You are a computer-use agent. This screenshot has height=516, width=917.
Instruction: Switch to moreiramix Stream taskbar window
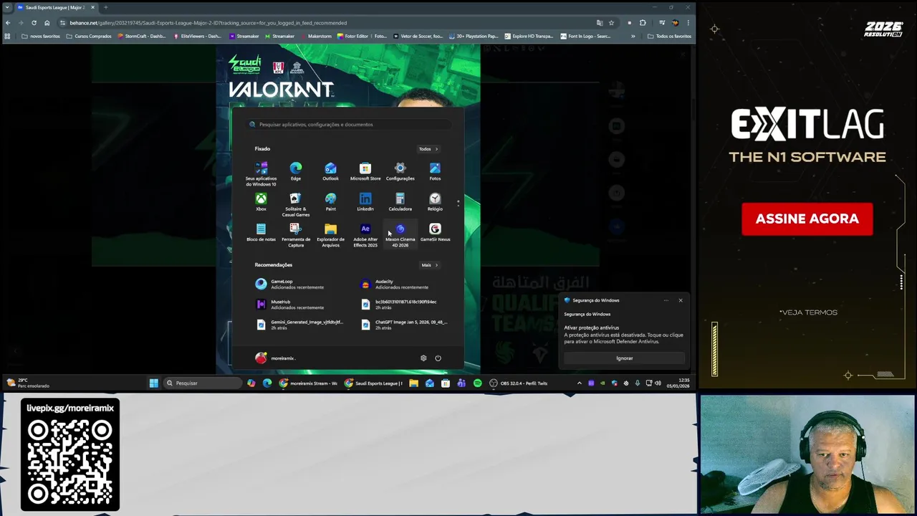309,383
